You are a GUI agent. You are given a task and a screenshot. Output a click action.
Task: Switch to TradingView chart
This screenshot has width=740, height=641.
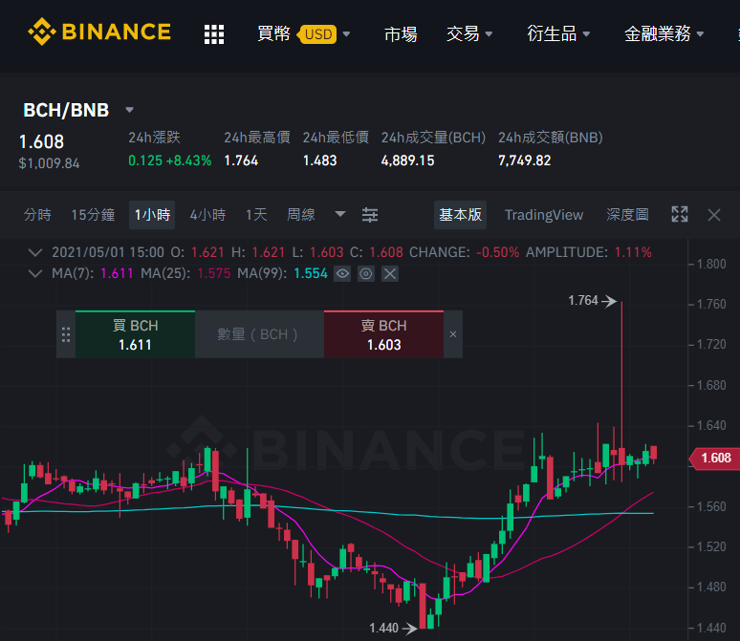[544, 215]
